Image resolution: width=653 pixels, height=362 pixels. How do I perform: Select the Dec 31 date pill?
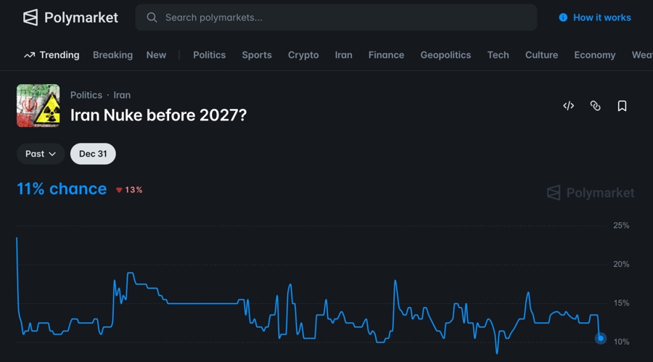93,154
